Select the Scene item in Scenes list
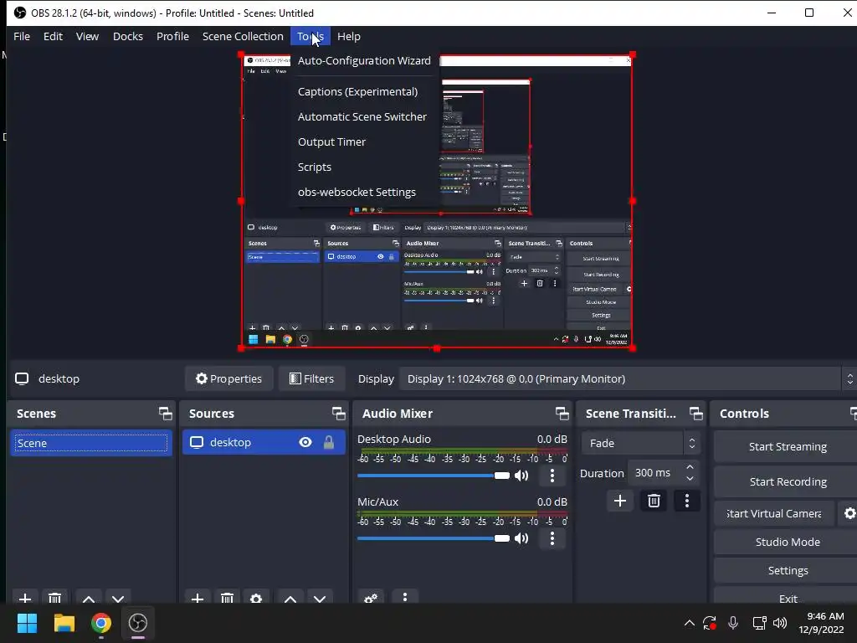 pyautogui.click(x=90, y=443)
